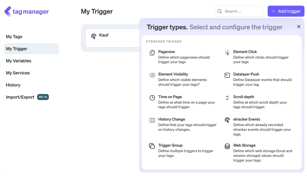The width and height of the screenshot is (307, 176).
Task: Click the tag manager logo
Action: click(x=26, y=11)
